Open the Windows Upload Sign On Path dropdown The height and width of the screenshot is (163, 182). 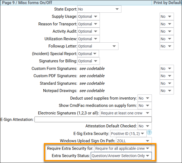[x=133, y=141]
